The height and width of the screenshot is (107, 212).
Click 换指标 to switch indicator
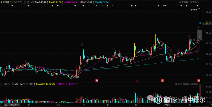(195, 85)
